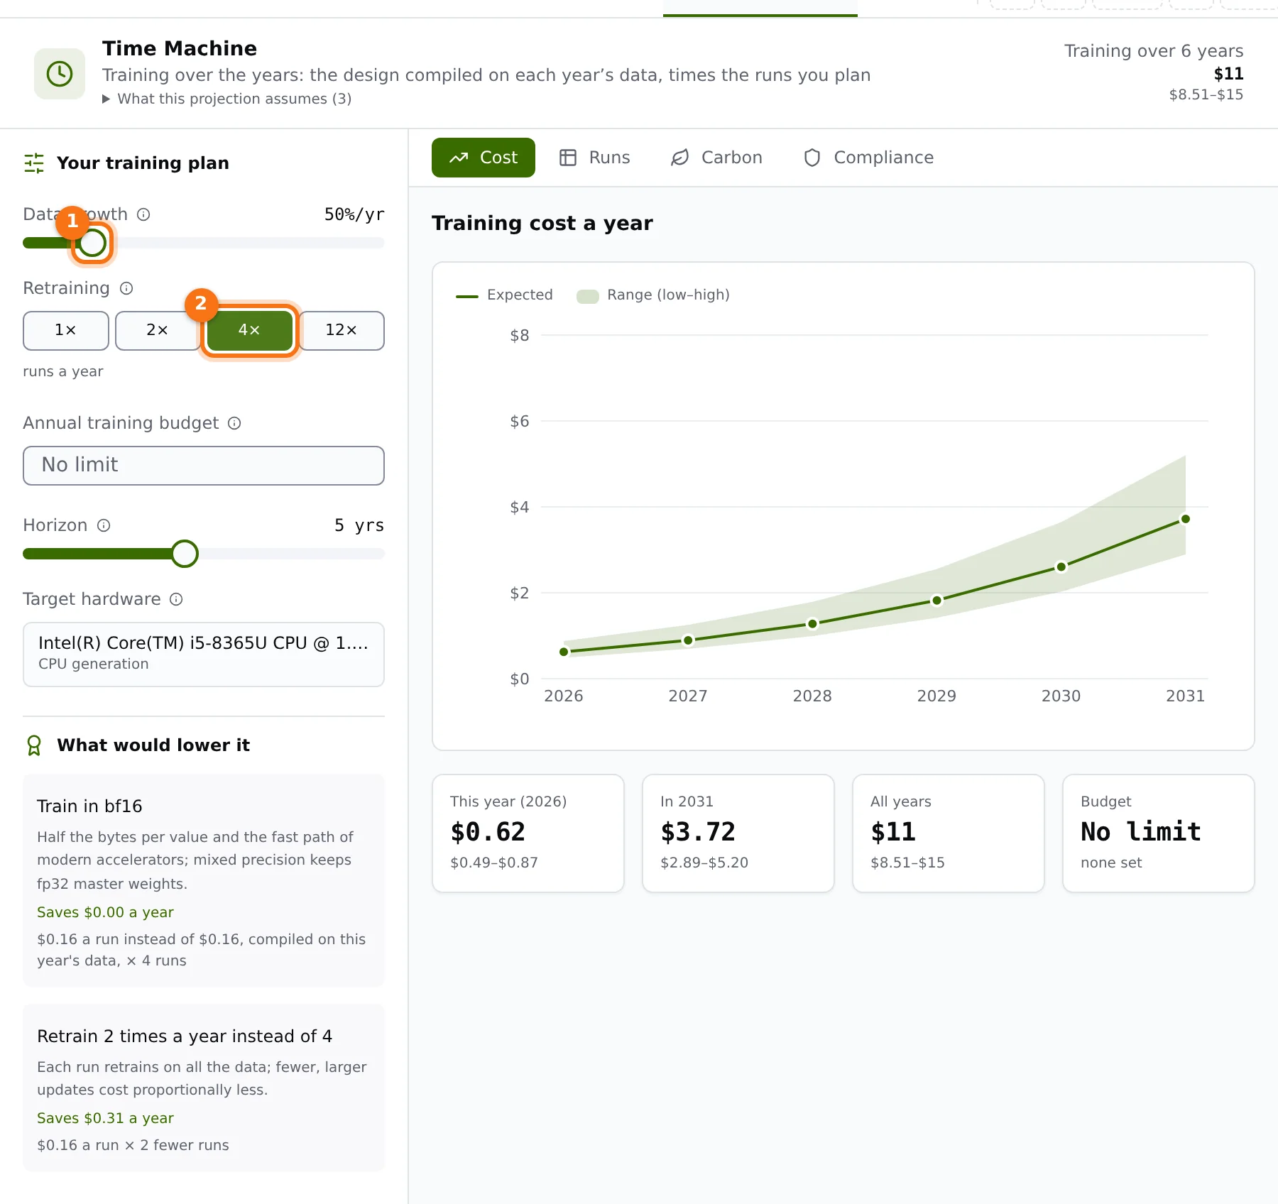
Task: Click the info icon beside Retraining
Action: tap(126, 288)
